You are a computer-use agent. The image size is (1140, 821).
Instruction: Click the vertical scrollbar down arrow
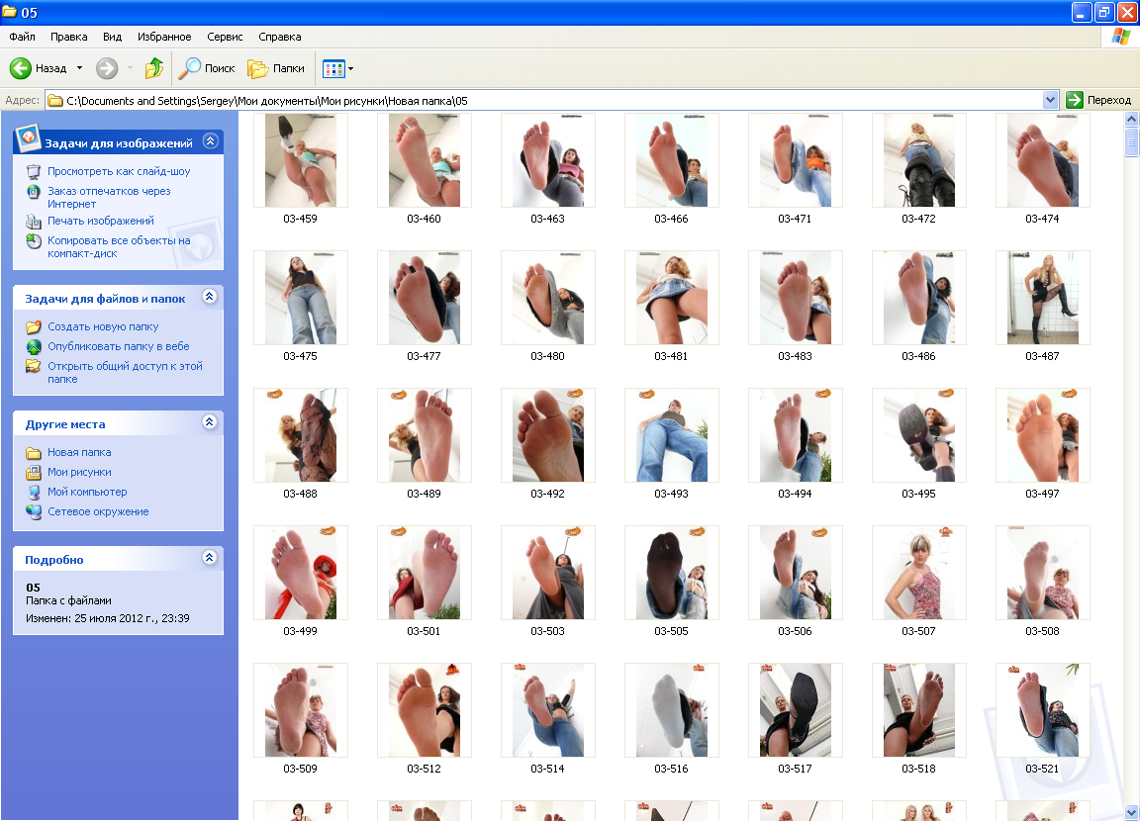[x=1131, y=812]
